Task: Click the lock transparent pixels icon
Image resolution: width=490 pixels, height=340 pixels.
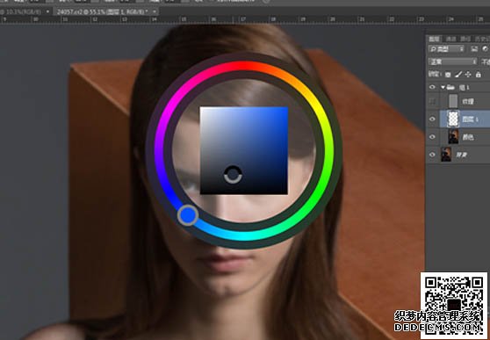Action: click(448, 75)
